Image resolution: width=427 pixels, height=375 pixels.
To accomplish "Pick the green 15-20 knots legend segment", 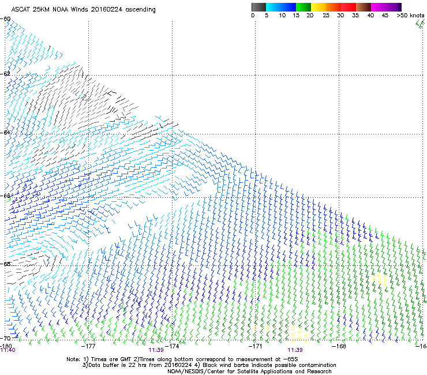I will click(x=304, y=7).
